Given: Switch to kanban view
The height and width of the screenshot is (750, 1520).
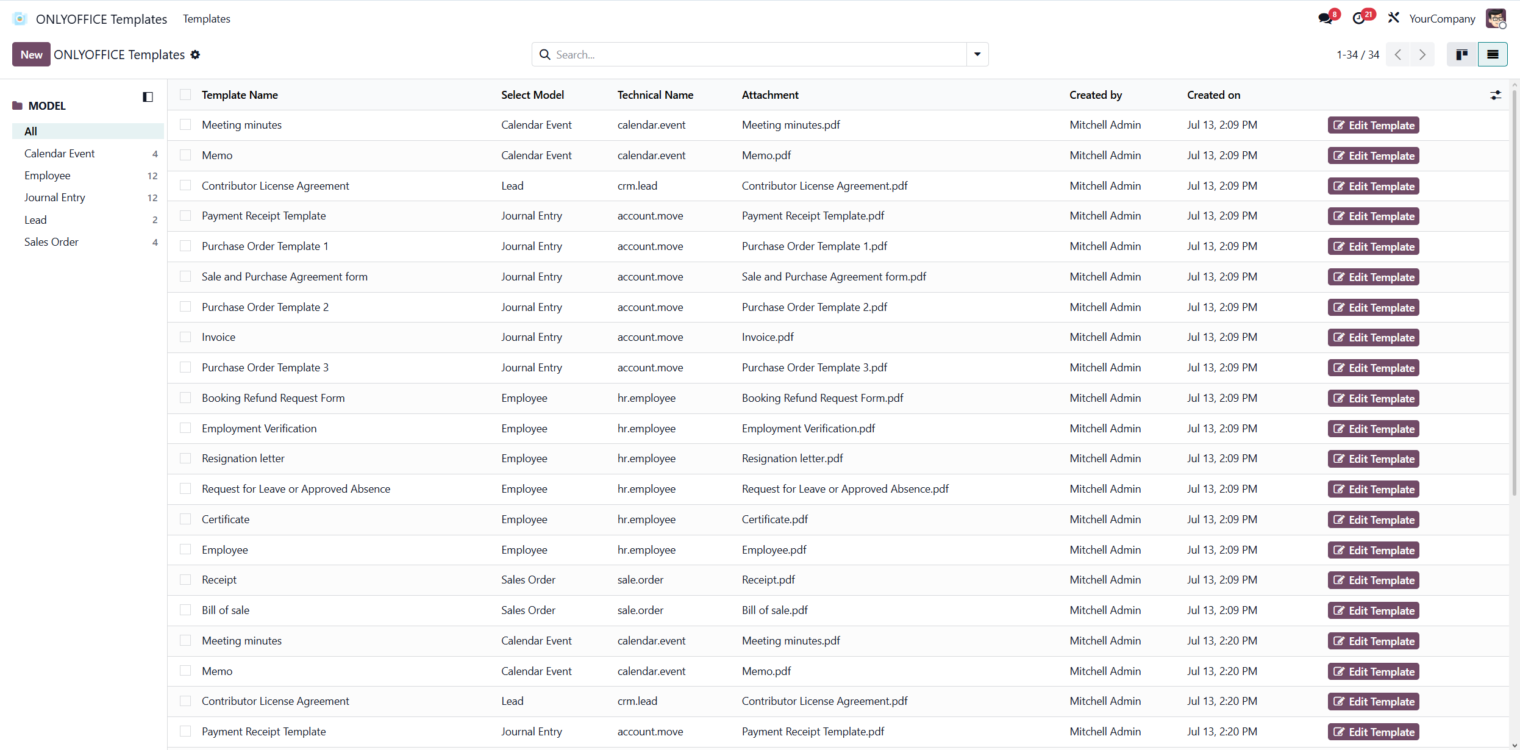Looking at the screenshot, I should pos(1462,54).
